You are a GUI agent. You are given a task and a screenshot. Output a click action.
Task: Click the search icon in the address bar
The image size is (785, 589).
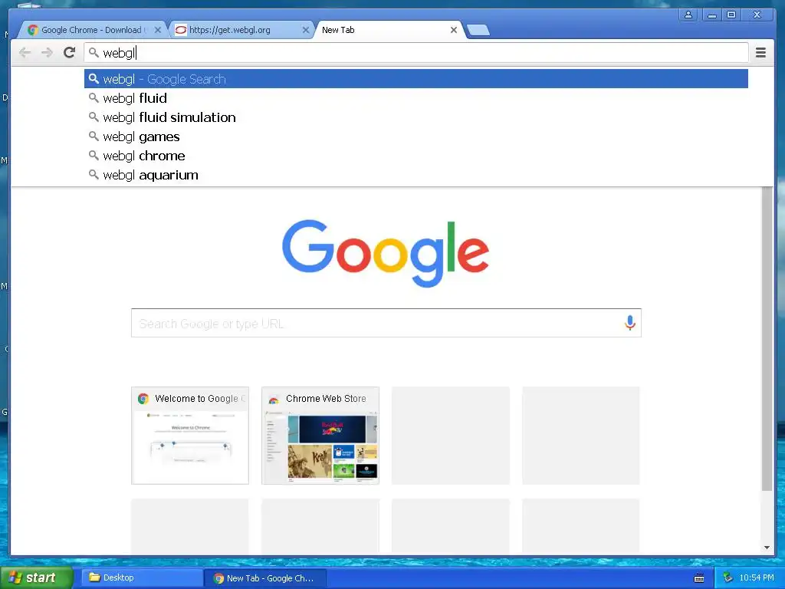94,52
